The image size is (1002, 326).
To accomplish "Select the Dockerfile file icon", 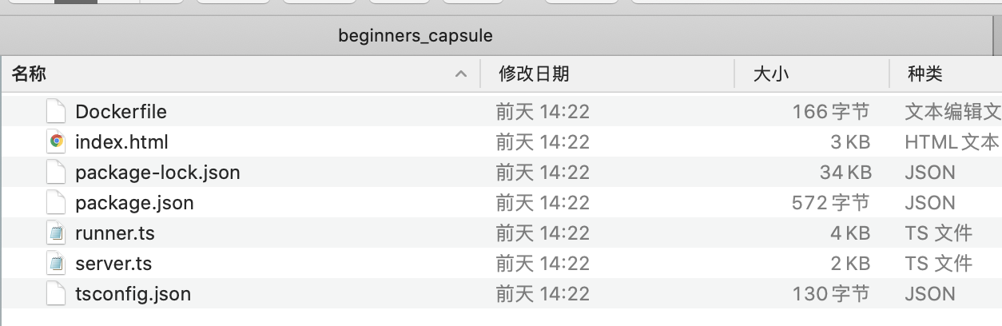I will (55, 111).
